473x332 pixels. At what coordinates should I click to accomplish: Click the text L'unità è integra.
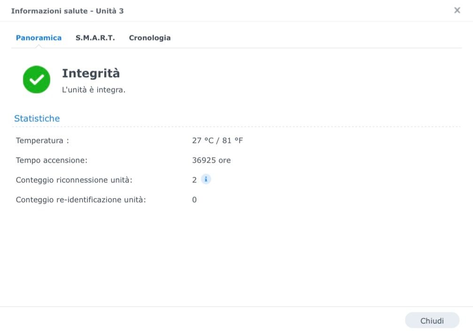(x=93, y=90)
